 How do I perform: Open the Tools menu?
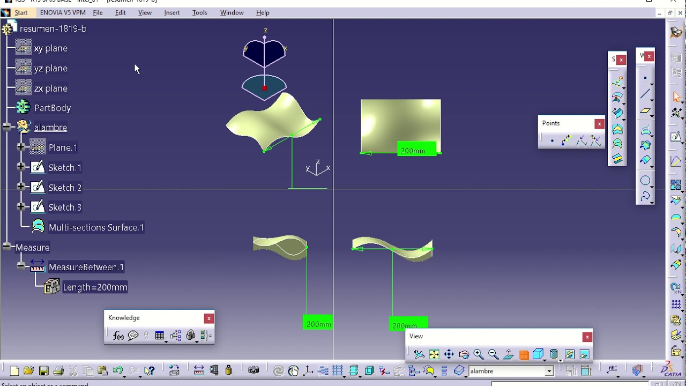(x=199, y=12)
